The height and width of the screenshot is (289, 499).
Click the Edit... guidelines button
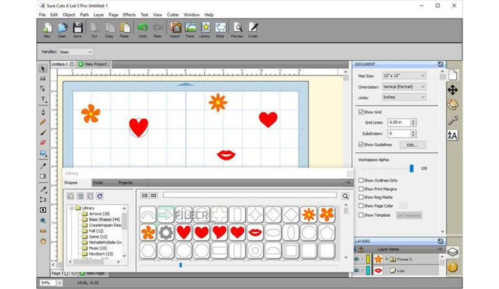[412, 145]
